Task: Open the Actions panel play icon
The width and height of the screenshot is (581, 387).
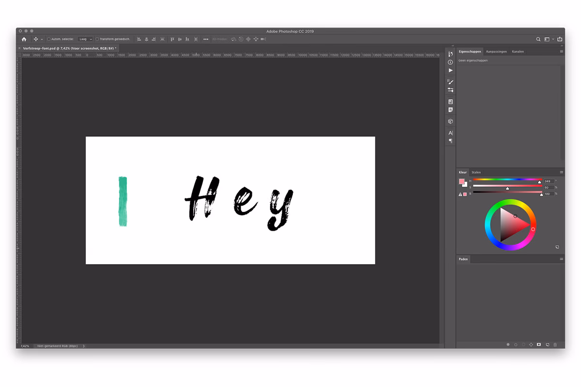Action: [450, 71]
